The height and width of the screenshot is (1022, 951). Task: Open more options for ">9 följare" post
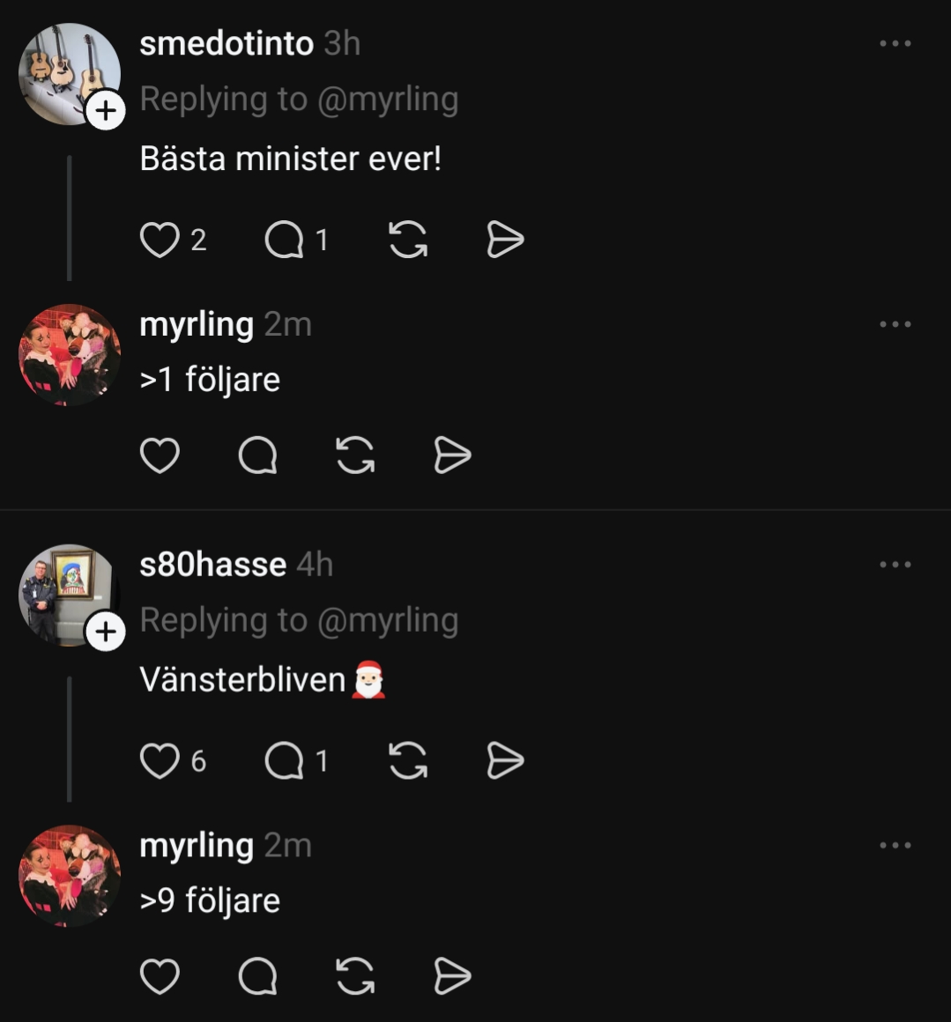(x=895, y=845)
